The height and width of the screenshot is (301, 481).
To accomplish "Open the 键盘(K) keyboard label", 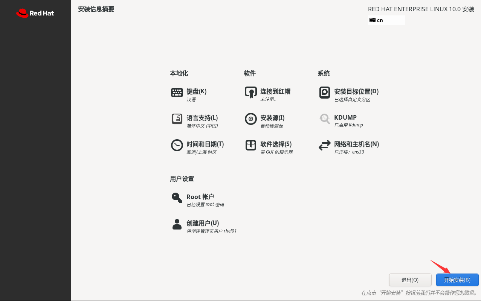I will point(197,91).
